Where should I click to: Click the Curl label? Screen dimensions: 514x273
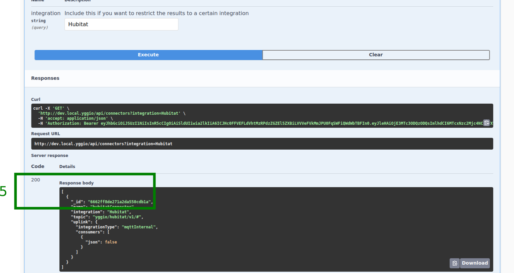point(36,100)
